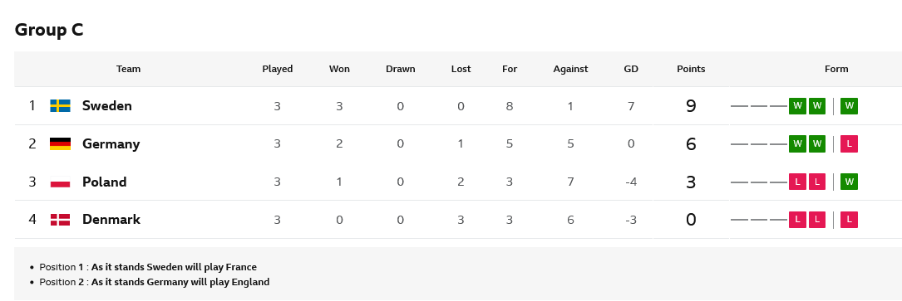The image size is (902, 301).
Task: Click Sweden's most recent win form badge
Action: (x=849, y=105)
